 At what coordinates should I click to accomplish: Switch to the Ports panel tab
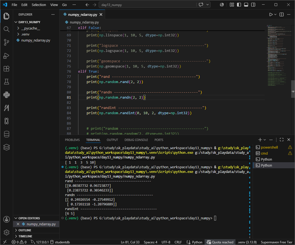(159, 140)
